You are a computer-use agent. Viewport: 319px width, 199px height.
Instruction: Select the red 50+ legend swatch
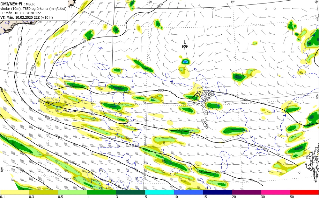point(304,192)
